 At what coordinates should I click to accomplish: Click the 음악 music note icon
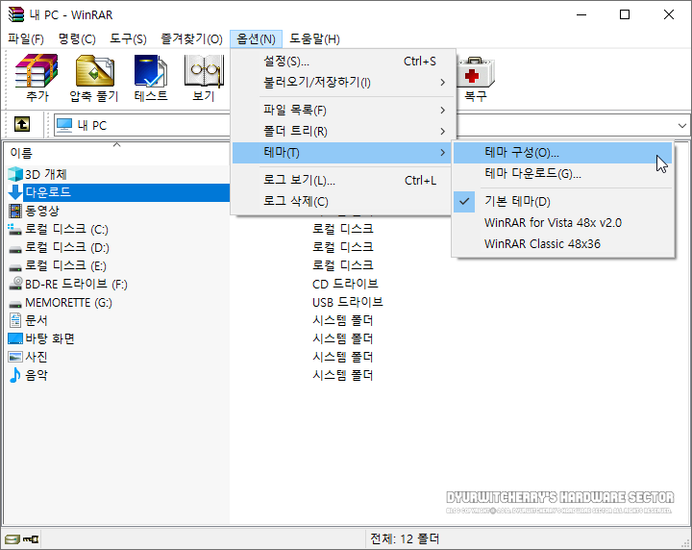pyautogui.click(x=15, y=375)
